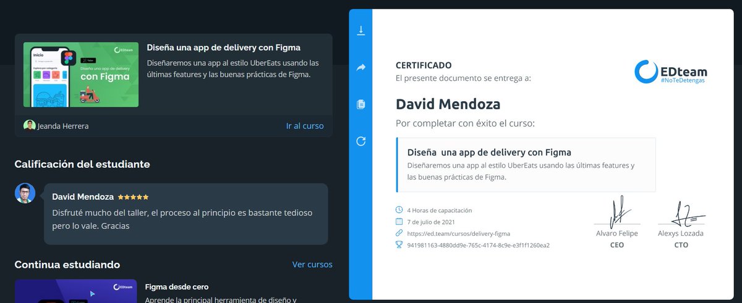Click the #NoTeDetengas hashtag under the logo

point(682,80)
